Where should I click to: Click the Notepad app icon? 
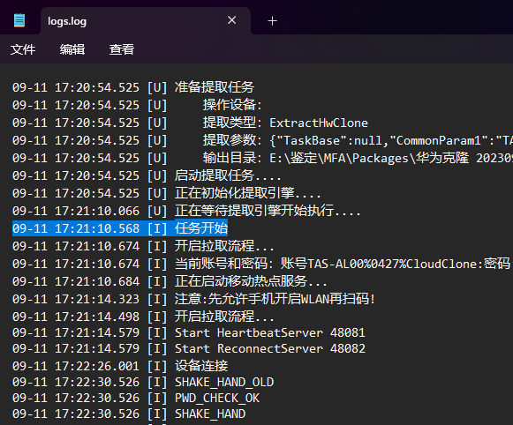point(19,20)
